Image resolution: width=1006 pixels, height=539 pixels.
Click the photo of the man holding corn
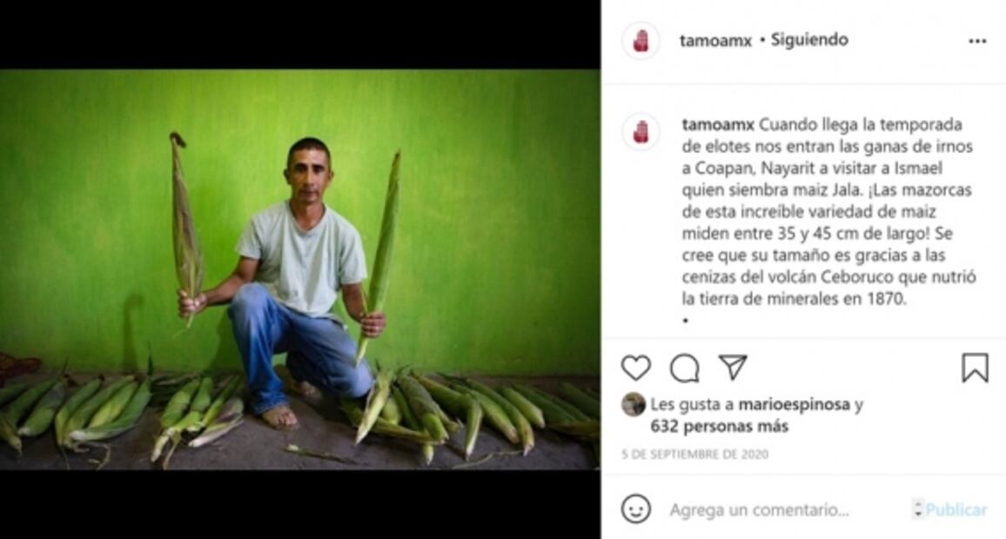point(299,269)
